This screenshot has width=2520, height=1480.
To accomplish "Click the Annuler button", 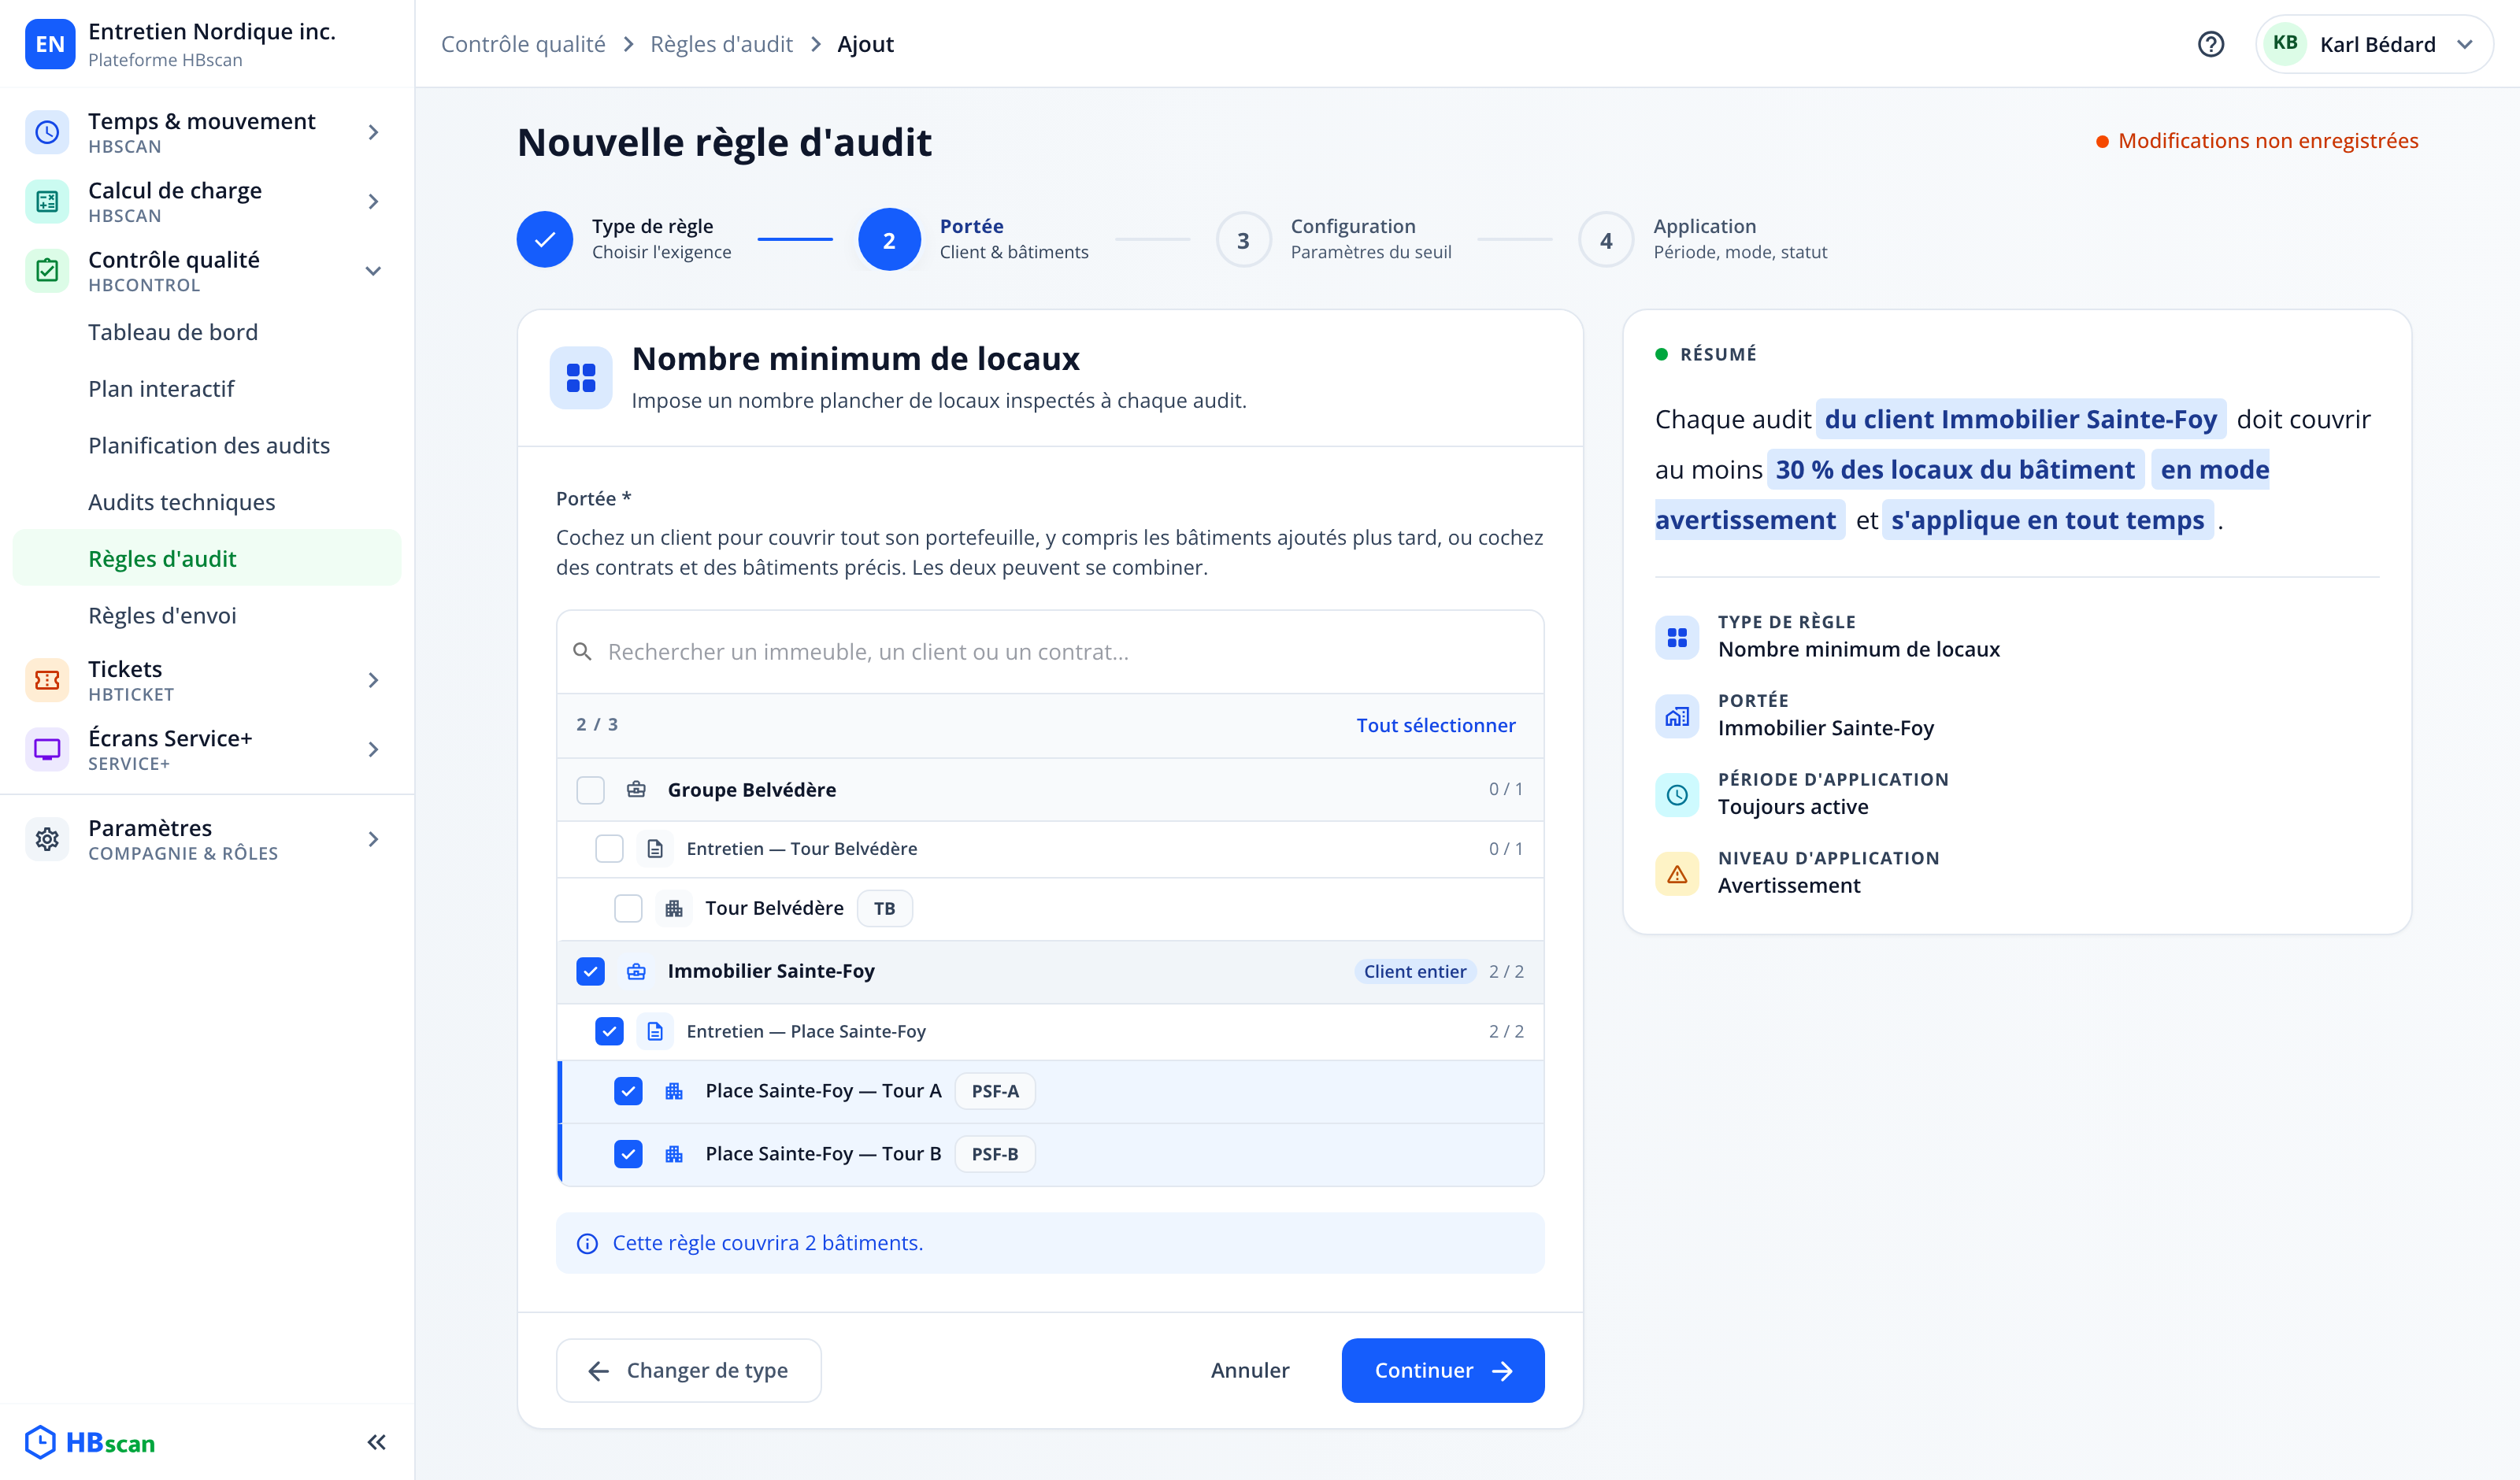I will (x=1250, y=1370).
